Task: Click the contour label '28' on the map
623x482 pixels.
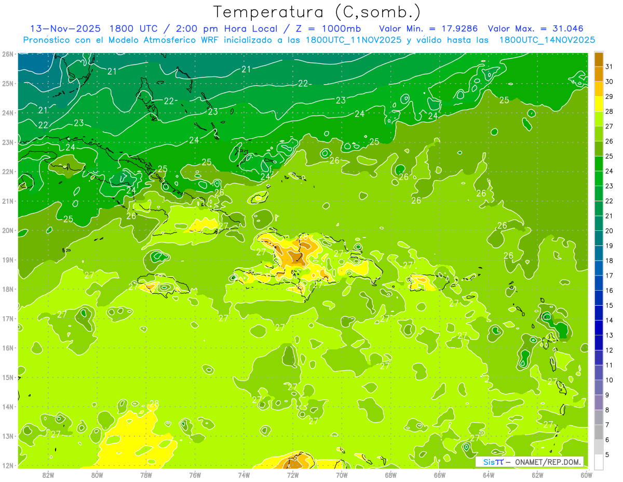Action: pyautogui.click(x=154, y=403)
